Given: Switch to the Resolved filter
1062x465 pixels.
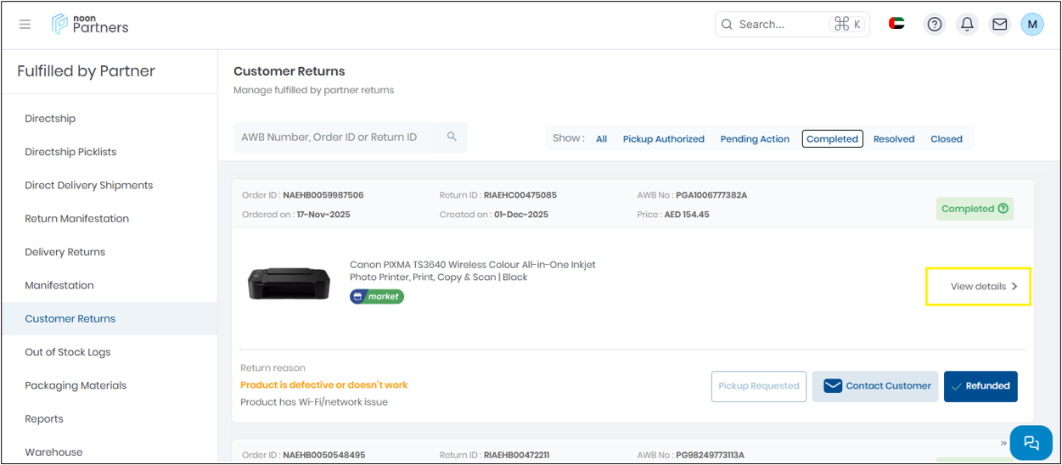Looking at the screenshot, I should [894, 139].
